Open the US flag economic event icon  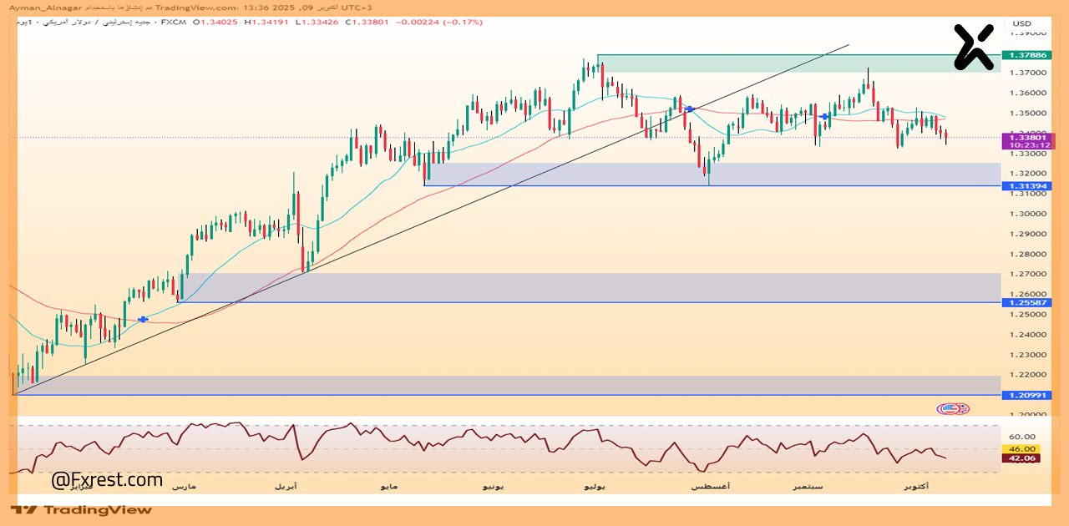953,408
